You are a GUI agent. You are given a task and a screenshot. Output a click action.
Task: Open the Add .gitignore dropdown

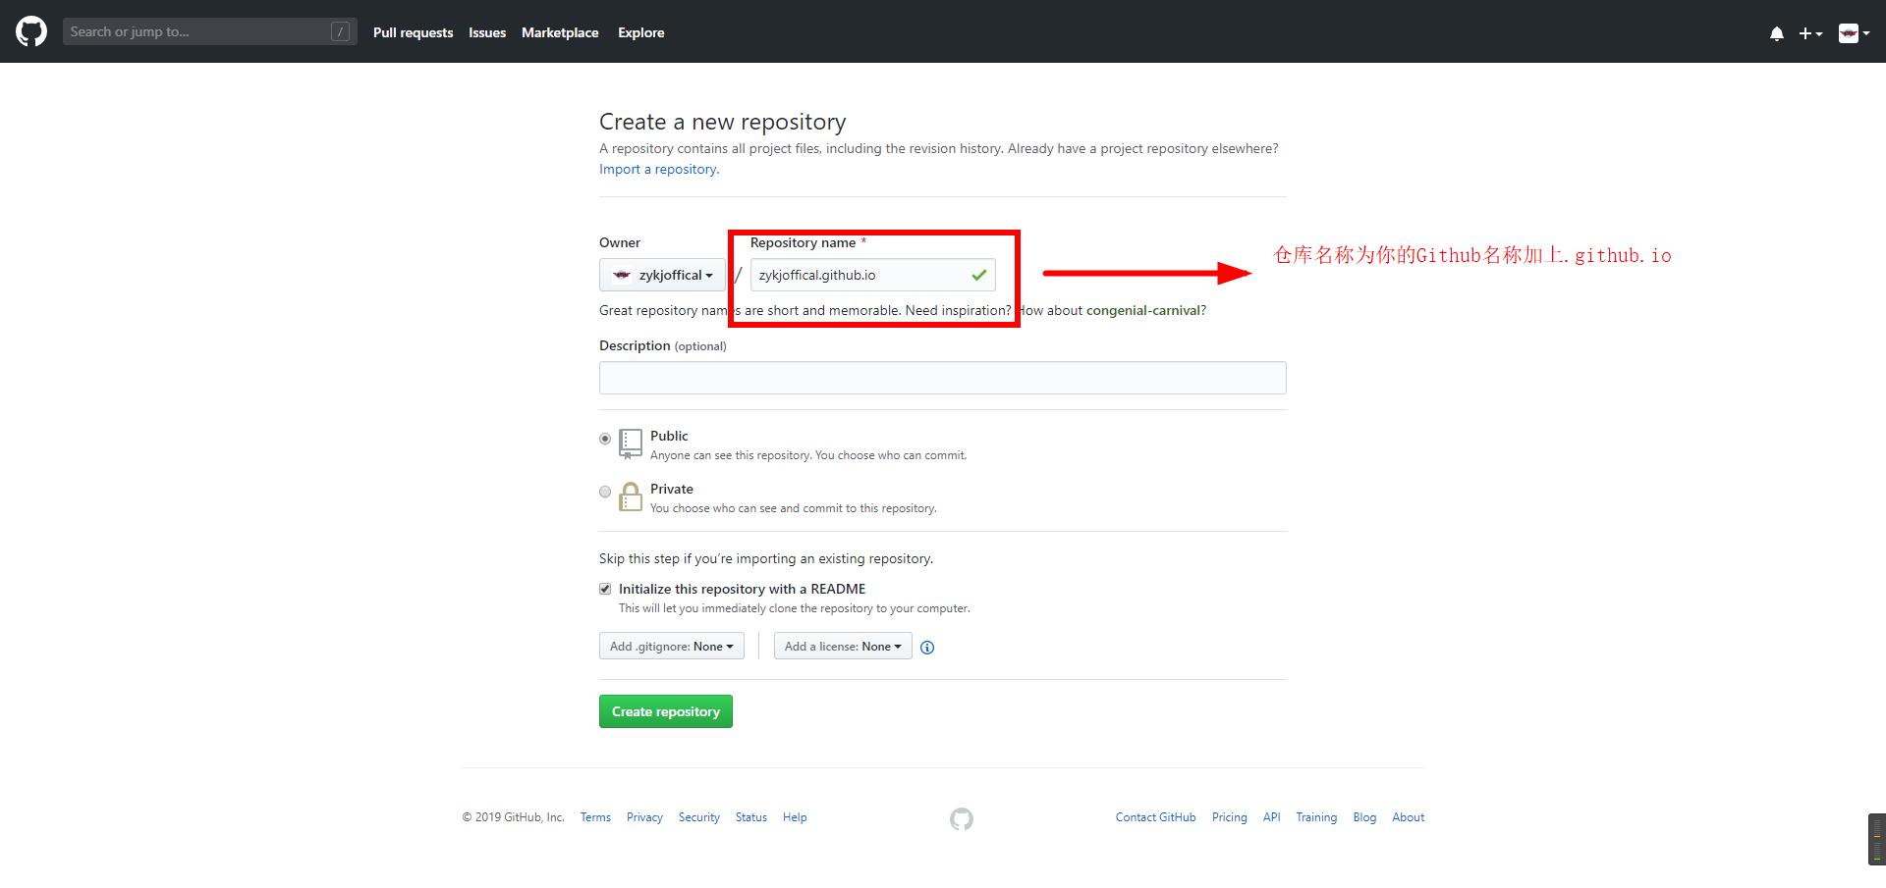672,647
